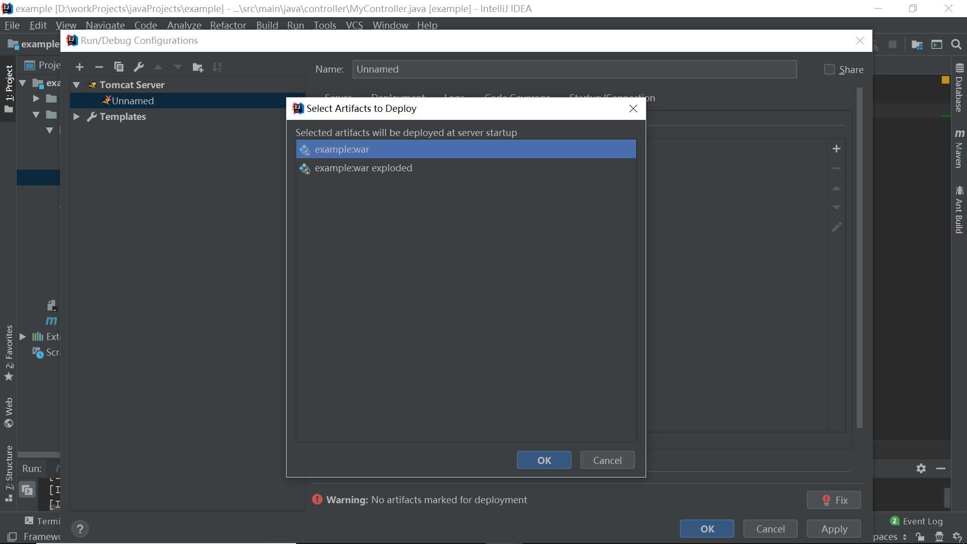Open the Run menu from menu bar

[295, 25]
